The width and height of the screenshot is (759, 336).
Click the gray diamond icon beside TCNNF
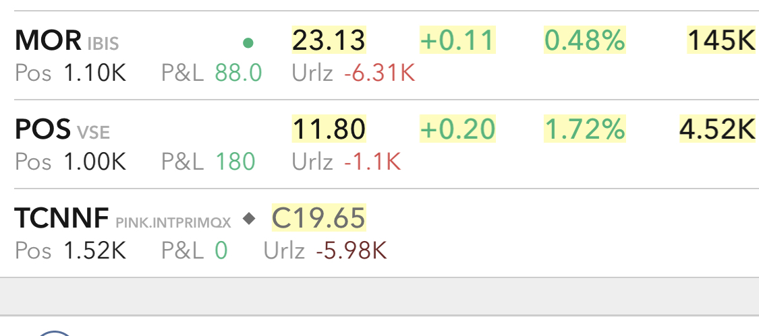pos(250,218)
